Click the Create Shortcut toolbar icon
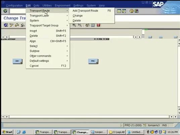The image size is (180, 135). tap(124, 11)
